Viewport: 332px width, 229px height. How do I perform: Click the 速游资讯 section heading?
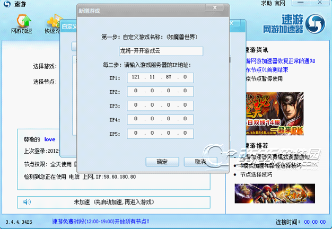(257, 50)
